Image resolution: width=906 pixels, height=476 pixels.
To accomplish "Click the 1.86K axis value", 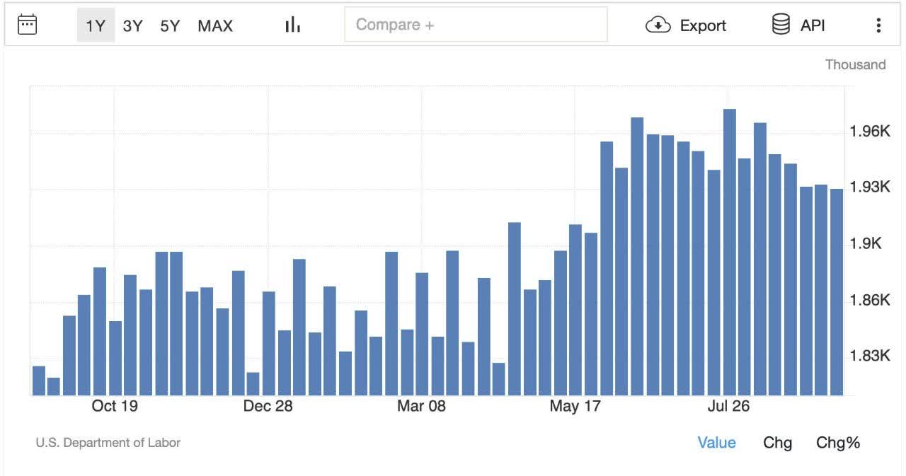I will tap(870, 301).
